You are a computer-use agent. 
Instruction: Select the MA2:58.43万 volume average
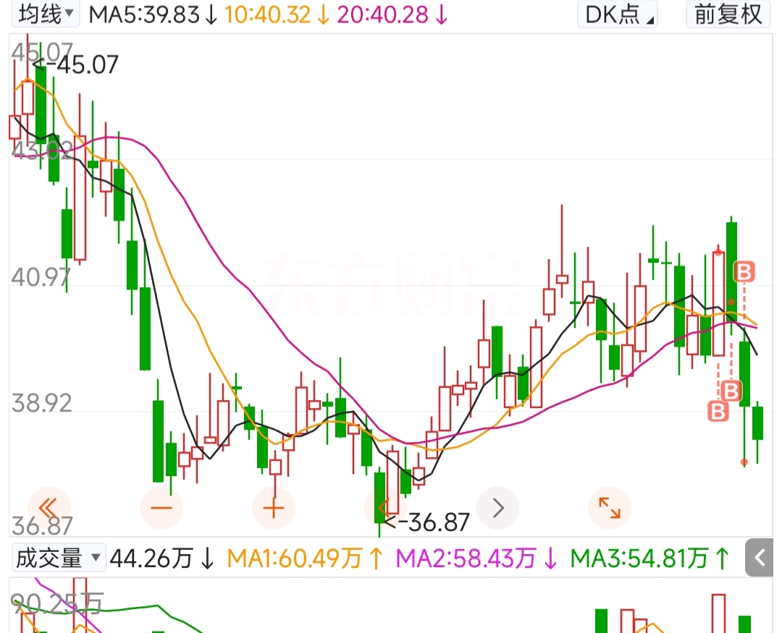476,558
